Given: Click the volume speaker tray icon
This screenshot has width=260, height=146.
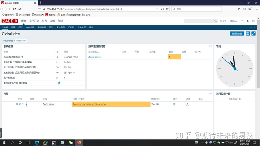Looking at the screenshot, I should (231, 142).
